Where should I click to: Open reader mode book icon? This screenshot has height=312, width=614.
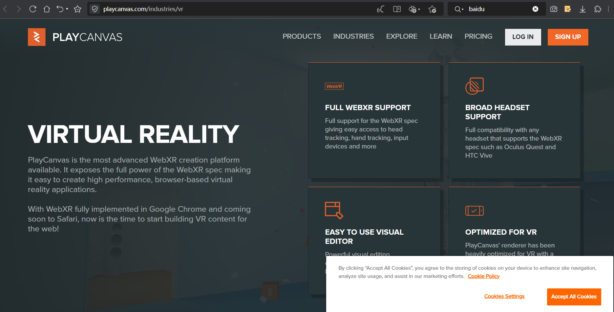(397, 9)
